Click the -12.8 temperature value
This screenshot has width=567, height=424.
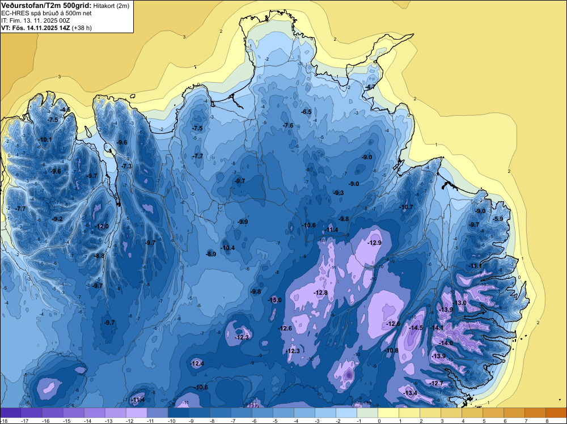[320, 293]
